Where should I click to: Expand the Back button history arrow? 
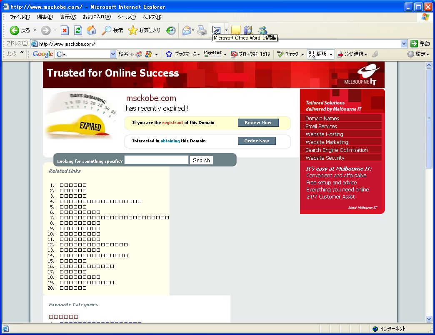[35, 30]
